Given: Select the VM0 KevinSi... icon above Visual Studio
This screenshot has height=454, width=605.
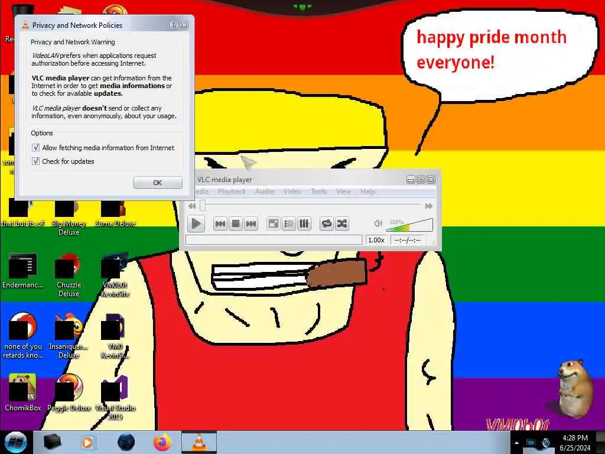Looking at the screenshot, I should pyautogui.click(x=115, y=336).
